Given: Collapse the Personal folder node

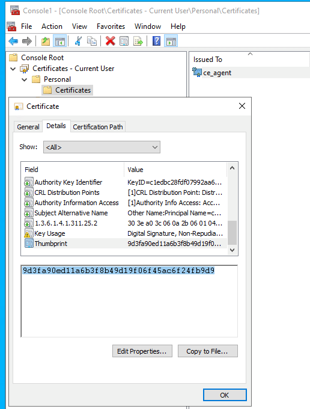Looking at the screenshot, I should click(x=25, y=79).
